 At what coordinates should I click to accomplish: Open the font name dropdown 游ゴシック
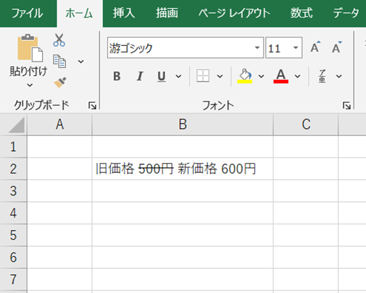coord(257,48)
